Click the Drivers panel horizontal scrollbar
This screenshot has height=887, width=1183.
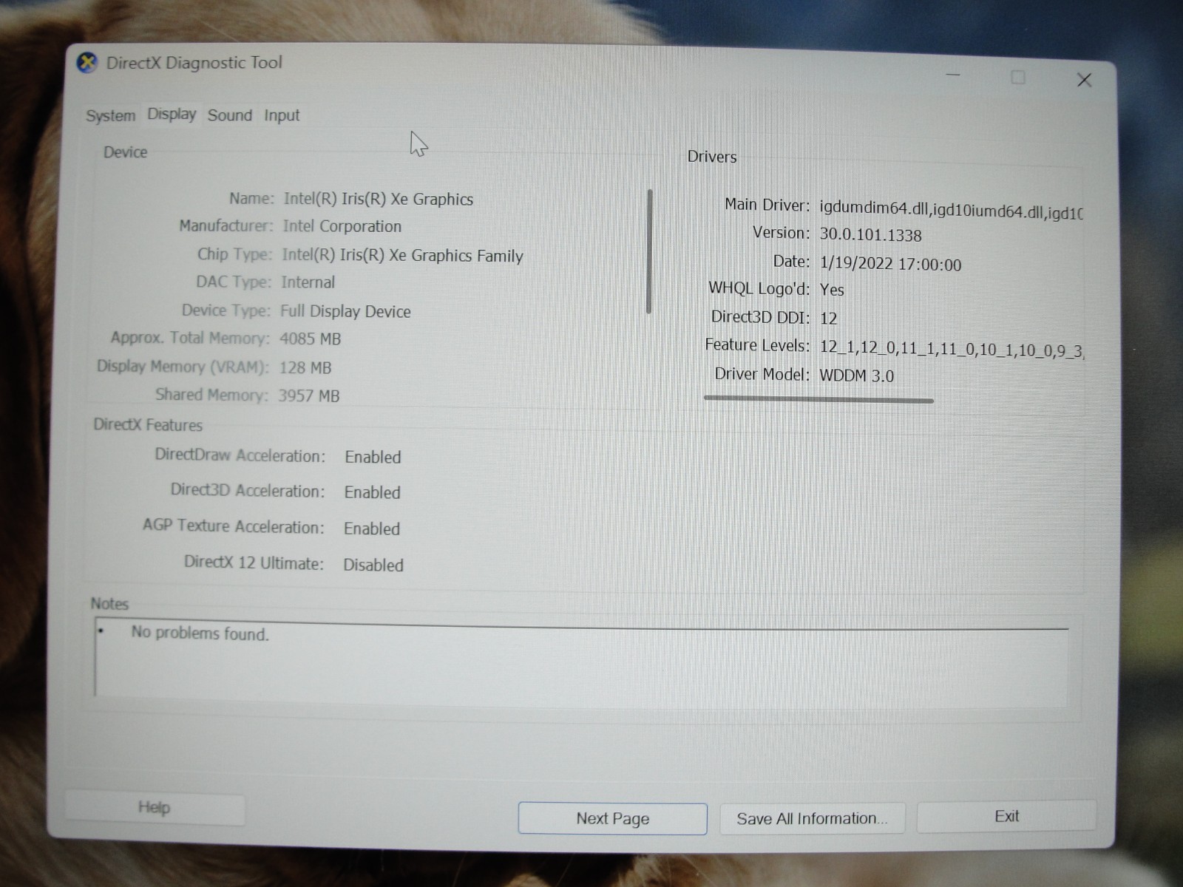pos(818,399)
